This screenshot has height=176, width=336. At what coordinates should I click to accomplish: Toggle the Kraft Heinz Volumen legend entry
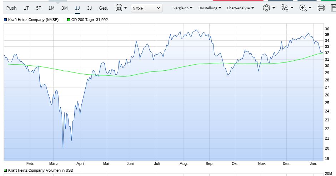pos(5,171)
